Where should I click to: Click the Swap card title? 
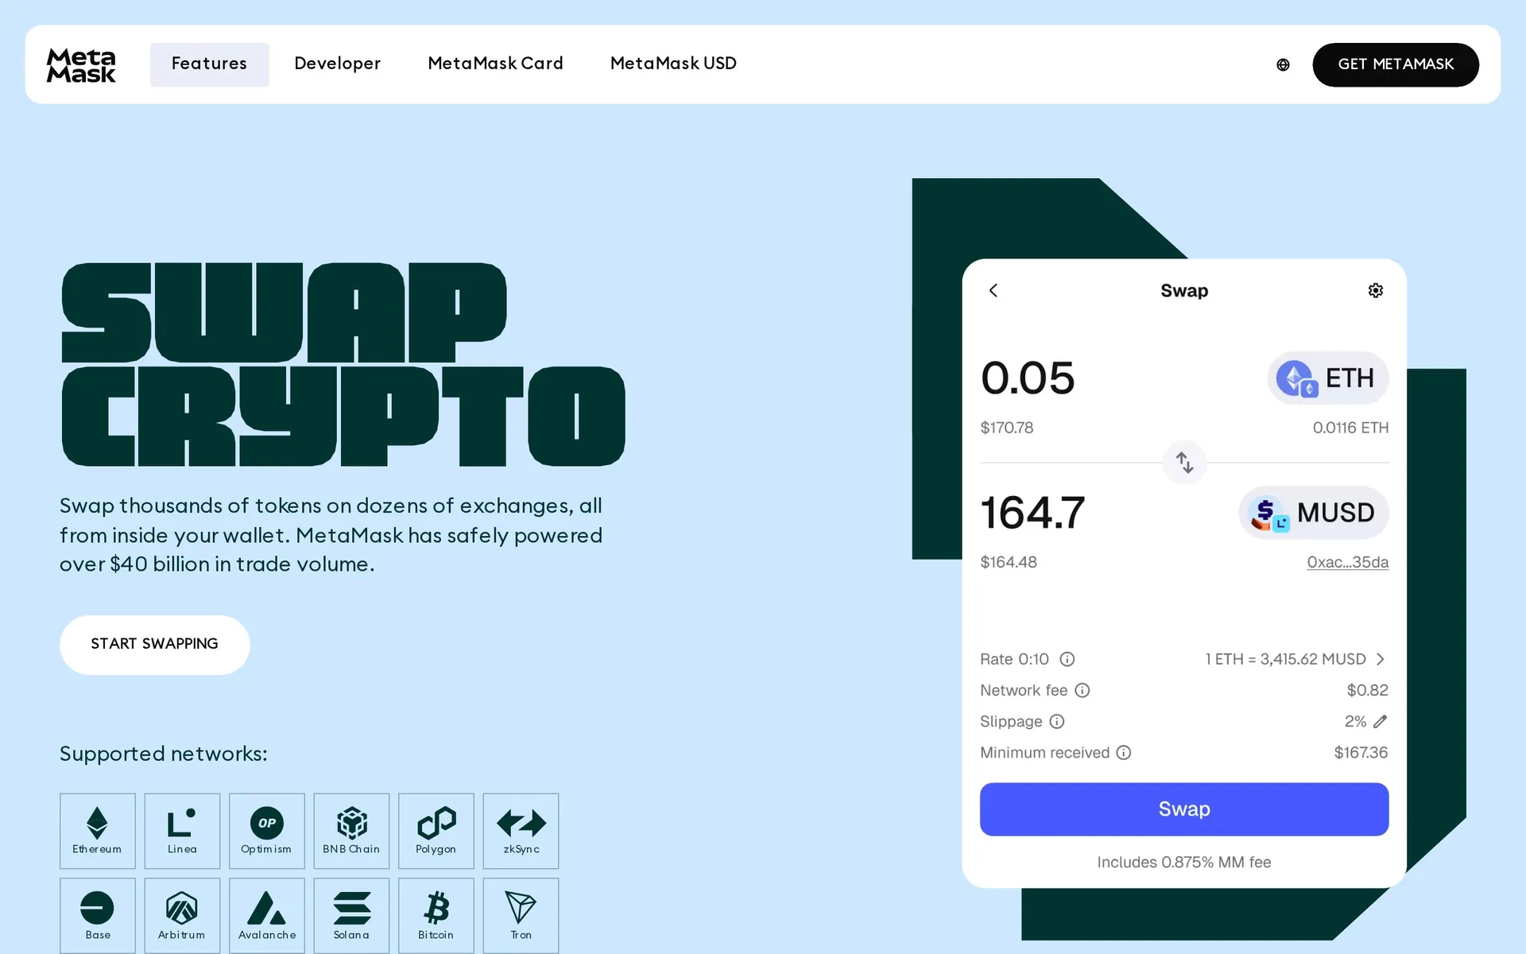pos(1184,290)
